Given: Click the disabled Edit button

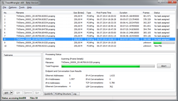Looking at the screenshot, I should click(x=18, y=93).
